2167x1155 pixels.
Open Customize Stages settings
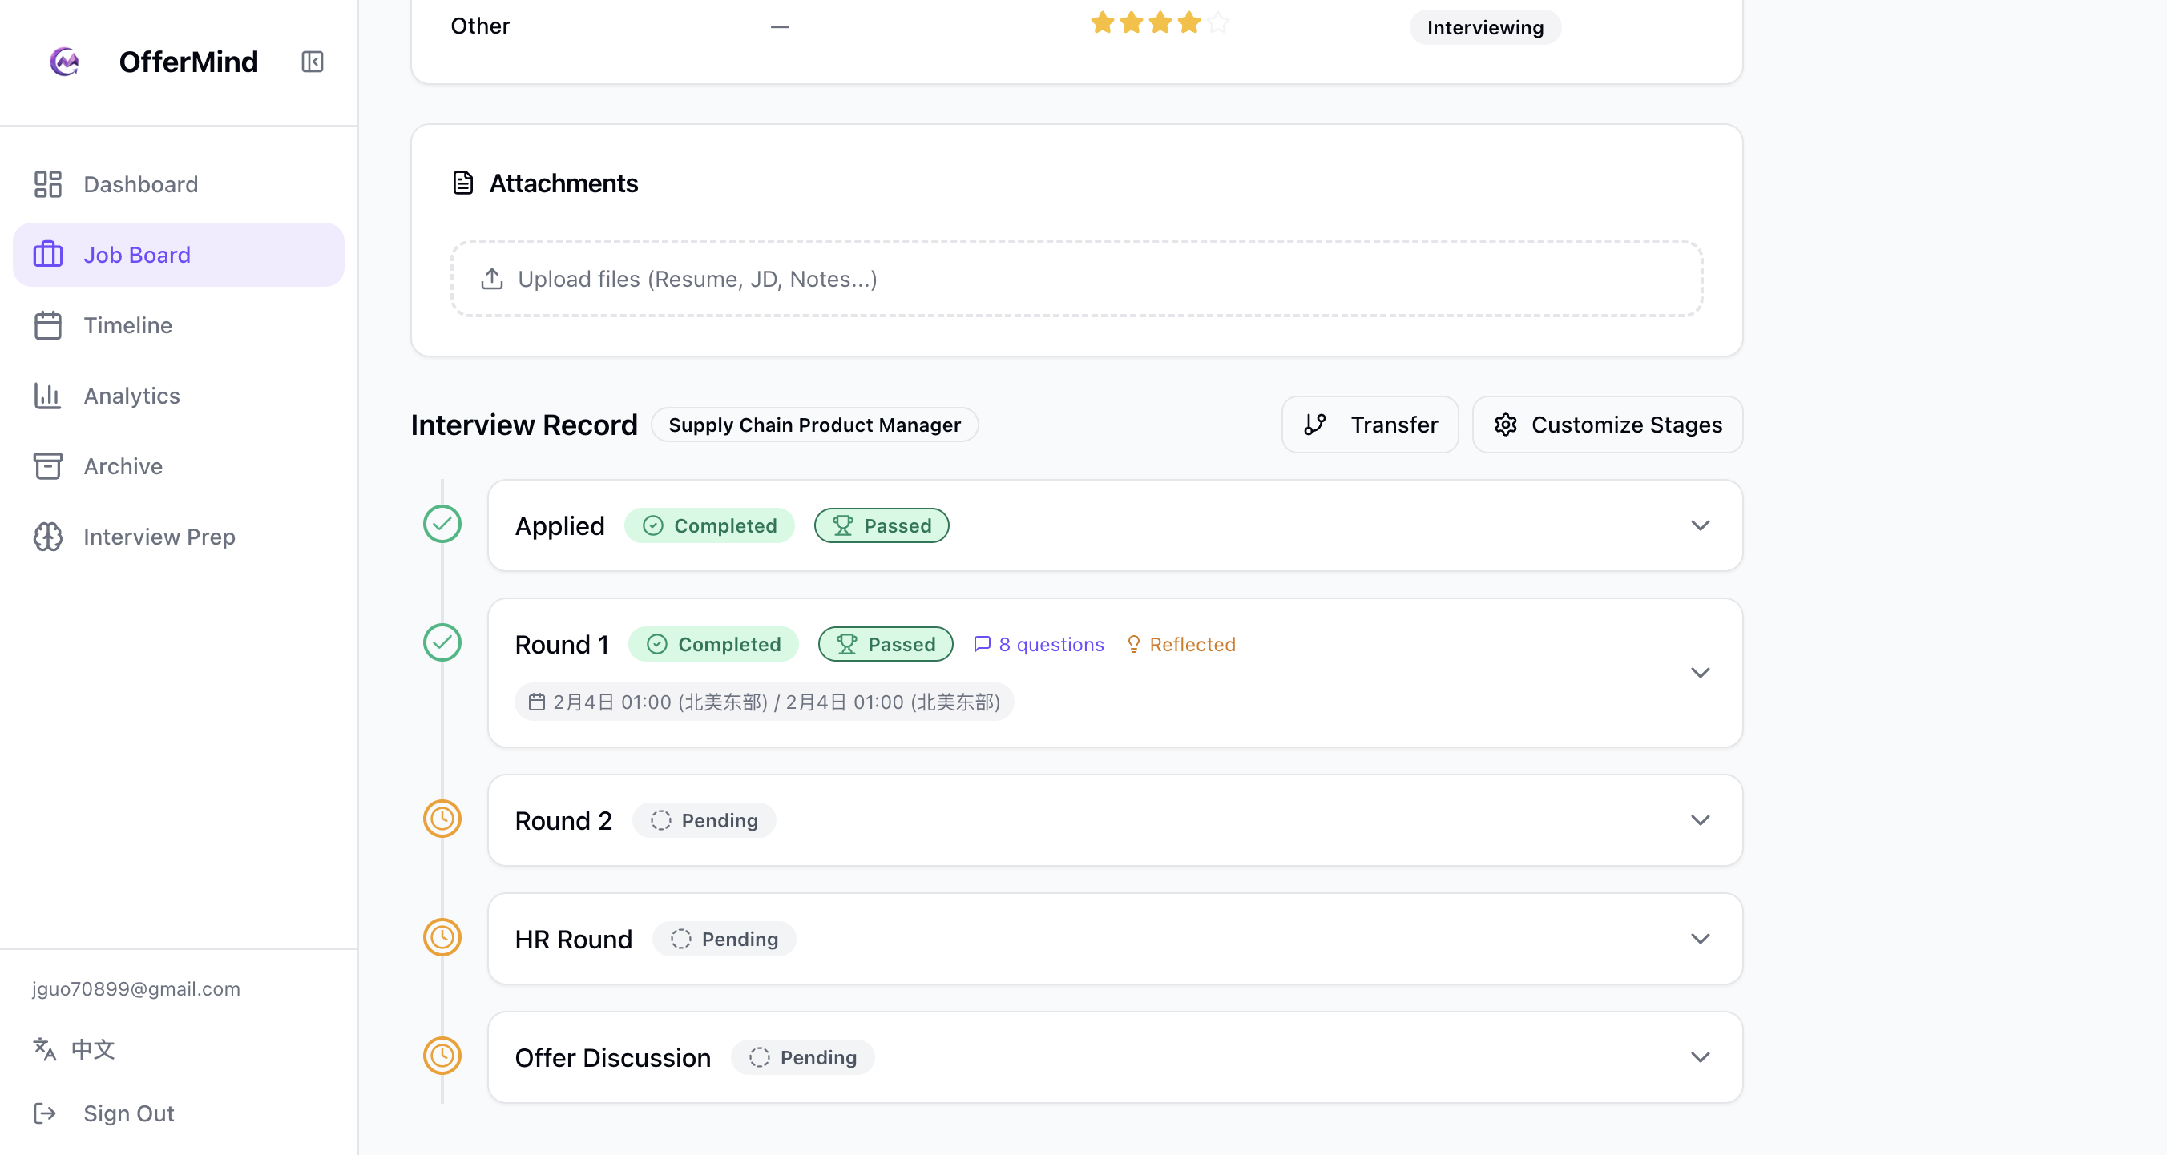click(x=1608, y=425)
